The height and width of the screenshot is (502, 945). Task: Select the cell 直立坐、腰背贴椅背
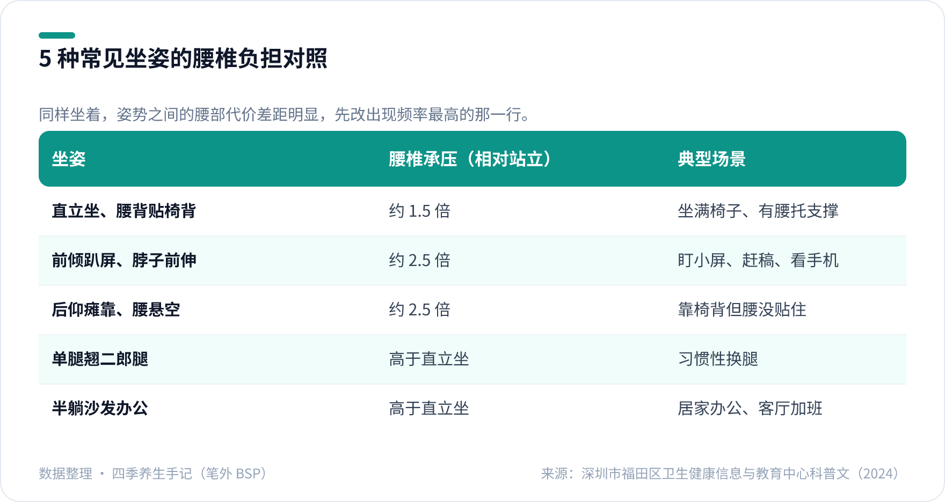[123, 211]
